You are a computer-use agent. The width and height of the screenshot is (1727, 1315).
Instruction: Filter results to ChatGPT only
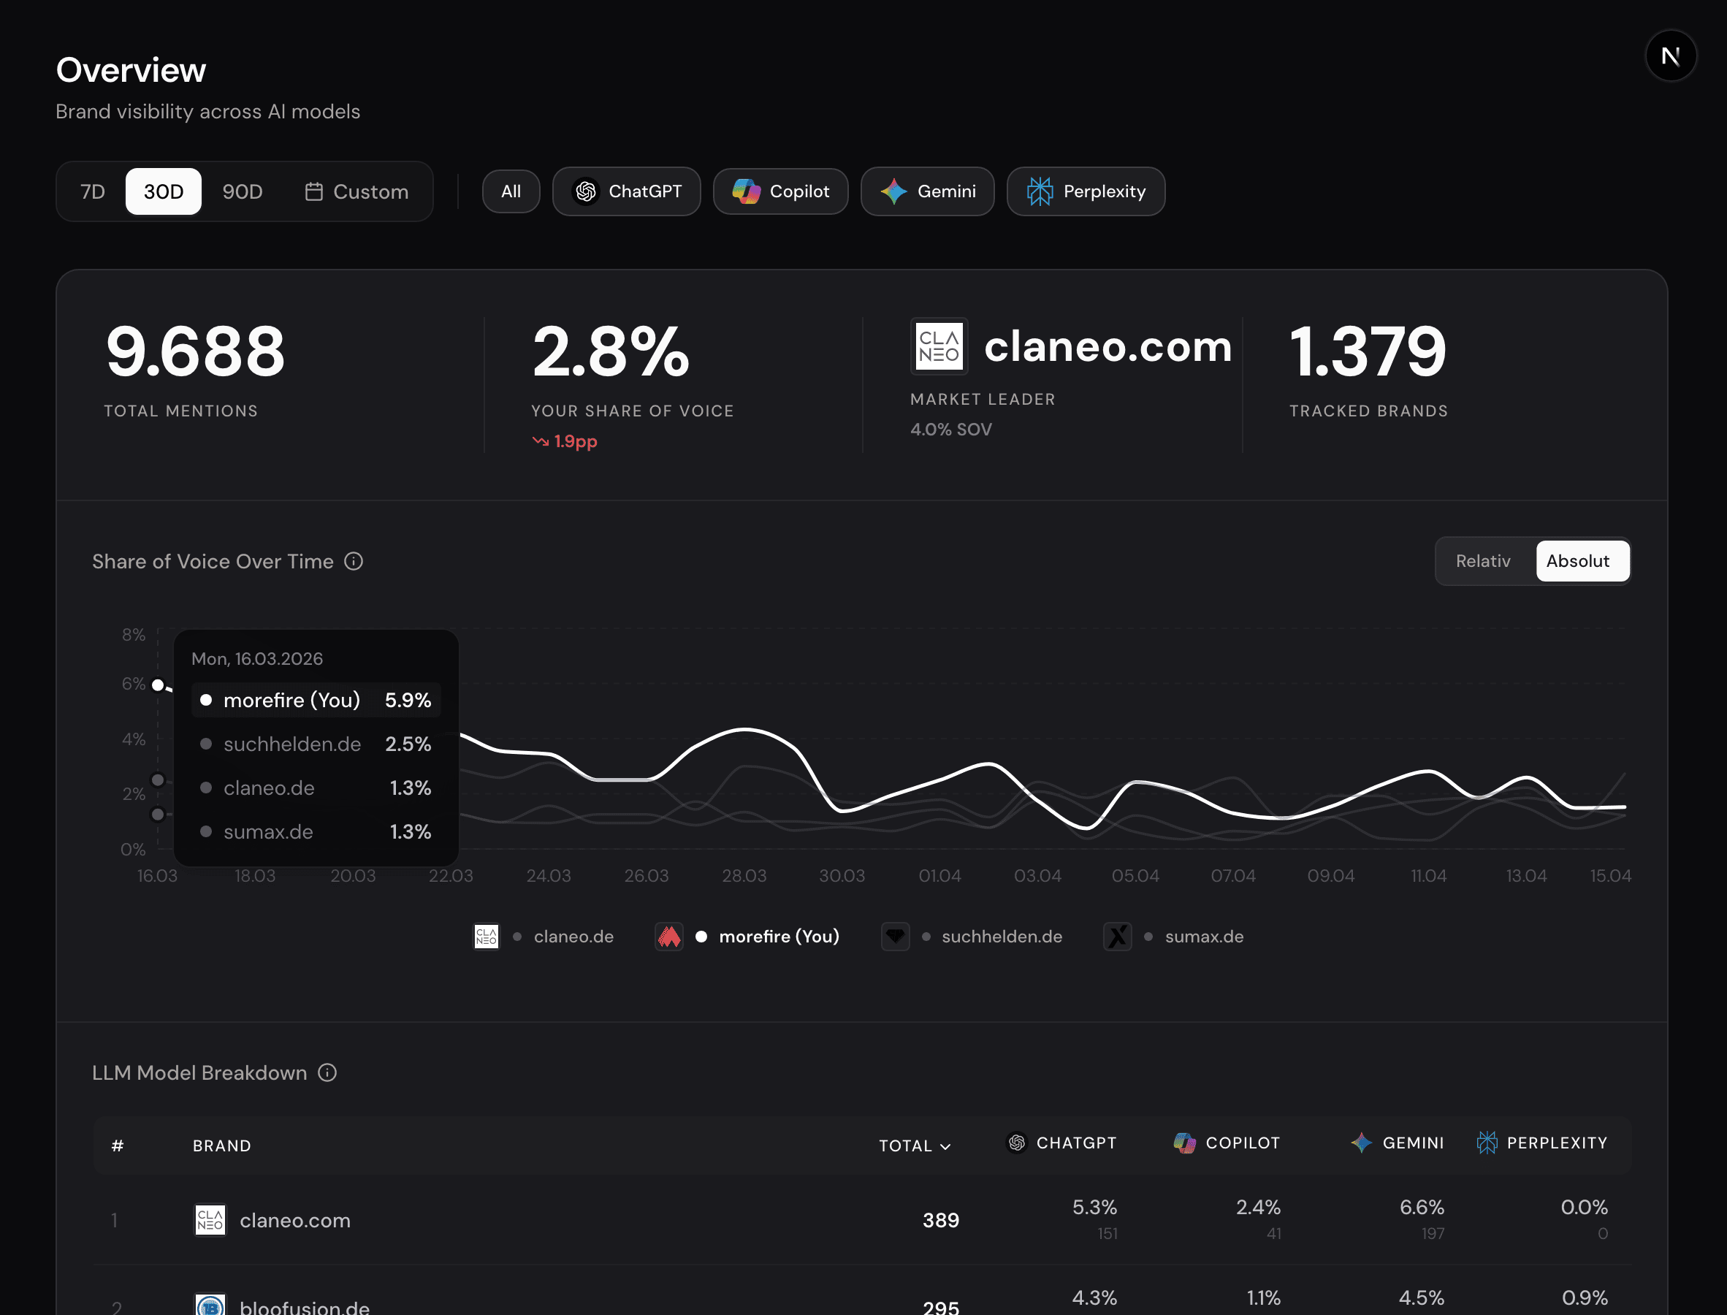pos(627,191)
